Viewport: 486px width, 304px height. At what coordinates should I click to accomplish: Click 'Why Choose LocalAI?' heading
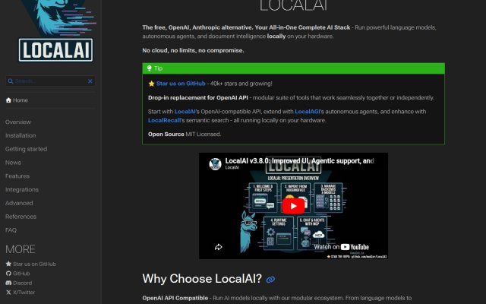pyautogui.click(x=202, y=279)
